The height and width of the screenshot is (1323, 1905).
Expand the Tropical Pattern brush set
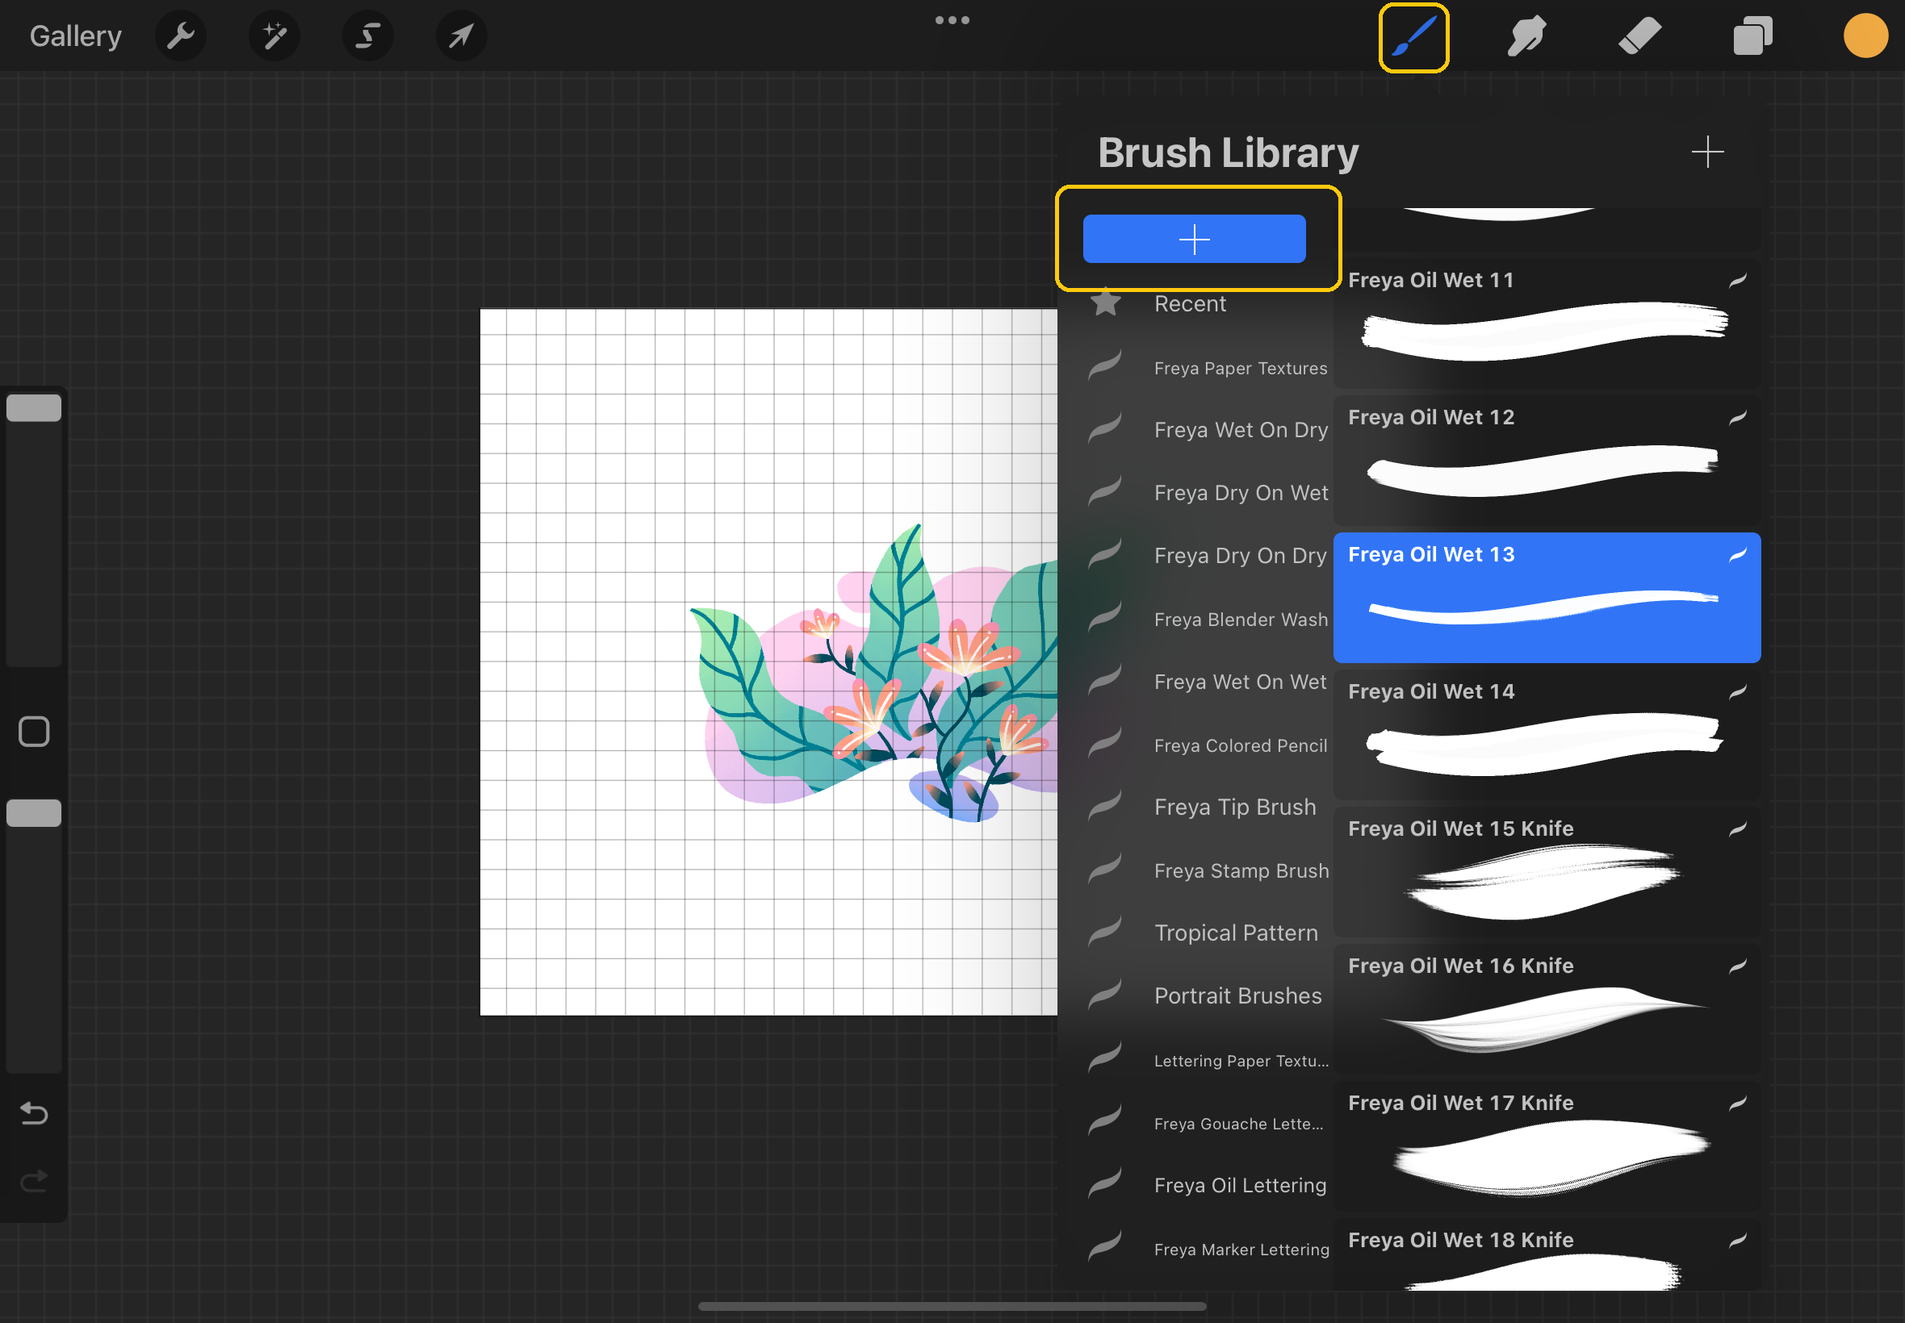(1236, 932)
